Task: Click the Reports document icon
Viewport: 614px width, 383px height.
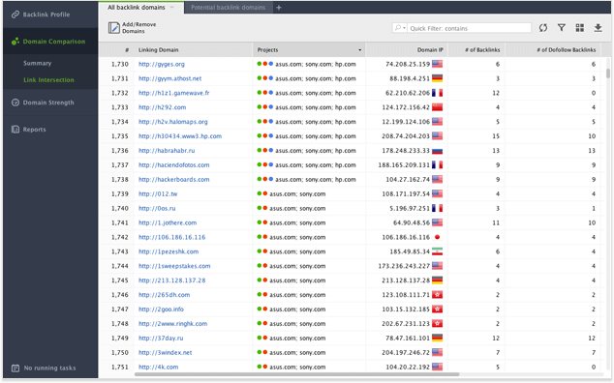Action: (15, 129)
